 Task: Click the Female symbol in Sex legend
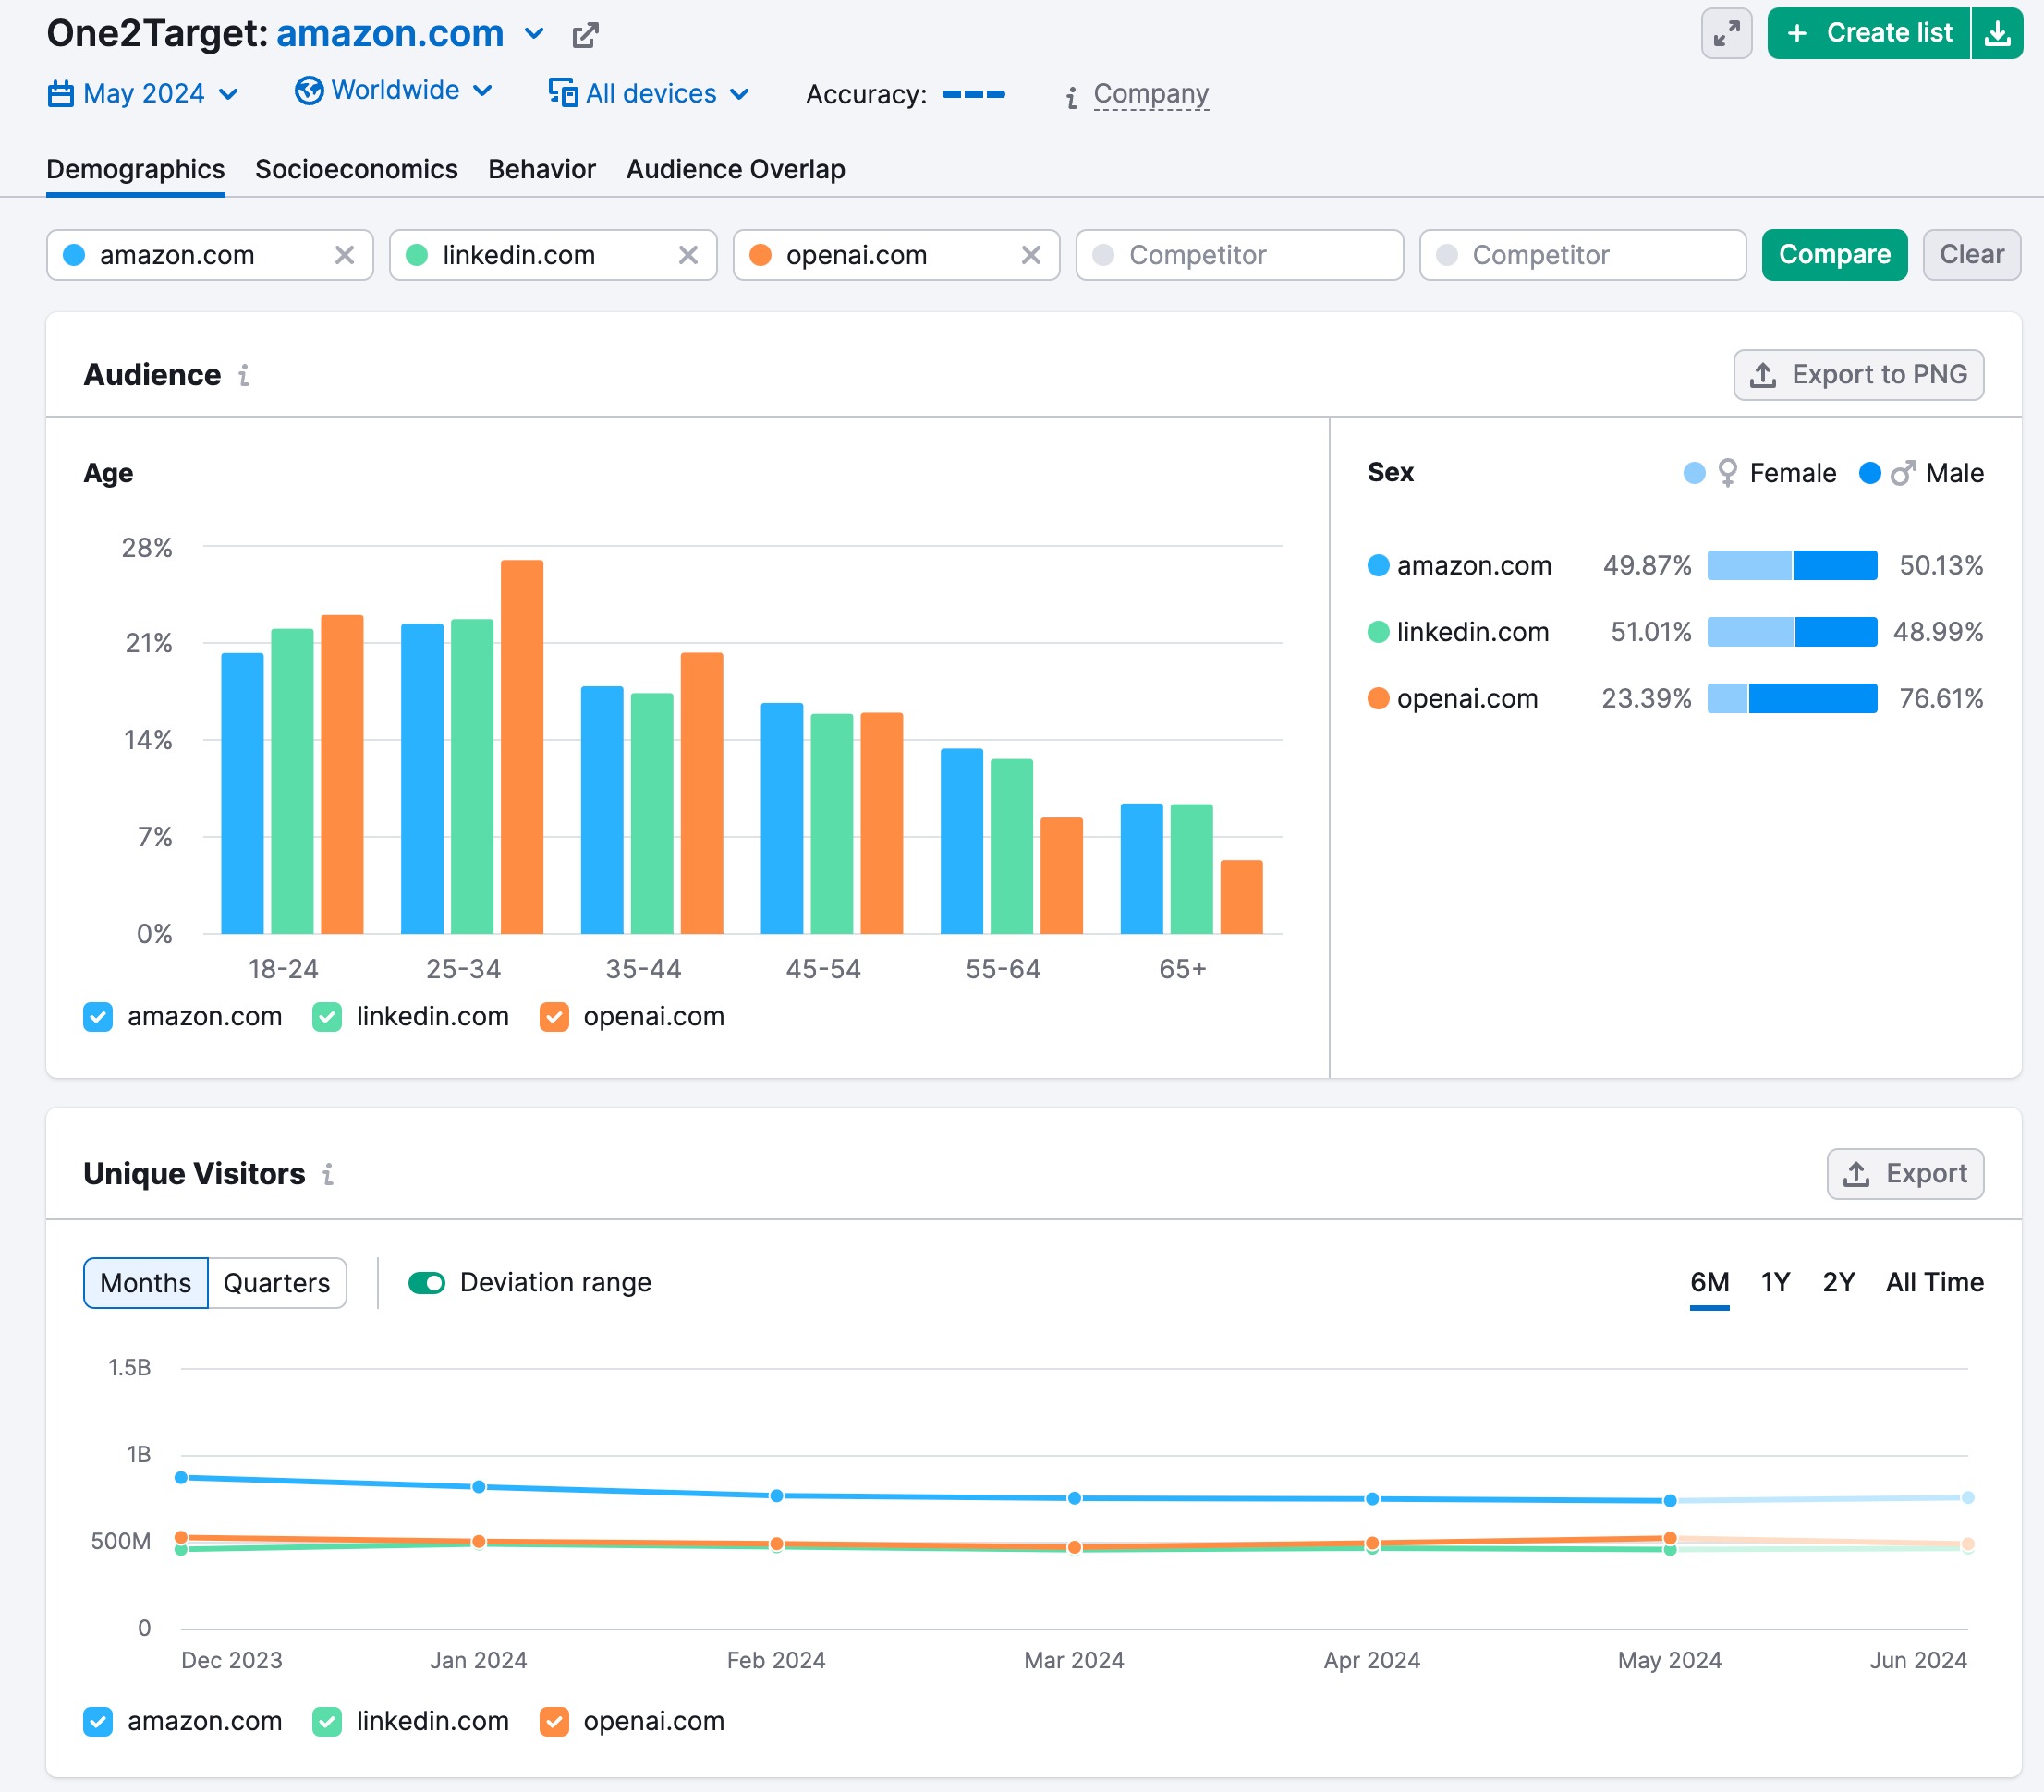tap(1727, 473)
